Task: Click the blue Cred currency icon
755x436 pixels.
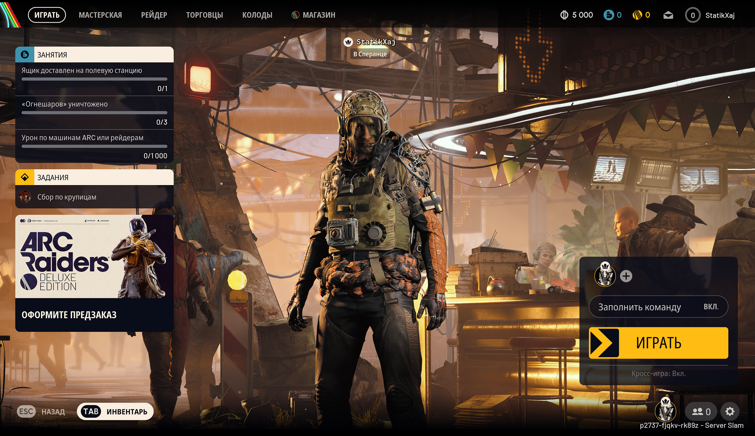Action: pos(609,15)
